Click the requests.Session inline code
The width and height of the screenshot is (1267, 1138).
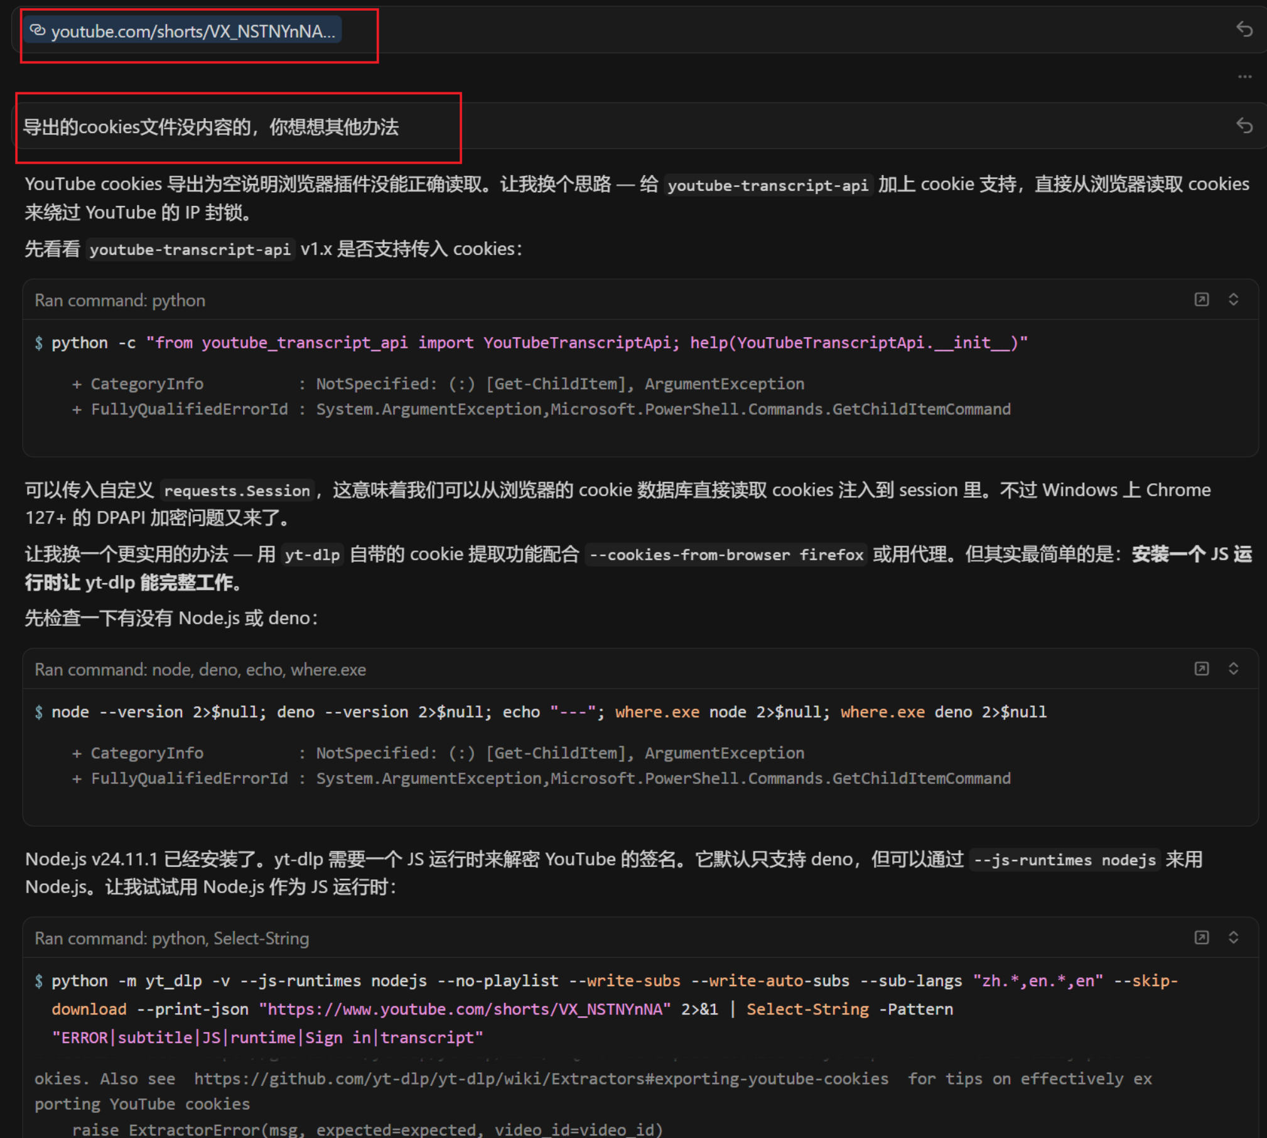tap(237, 491)
